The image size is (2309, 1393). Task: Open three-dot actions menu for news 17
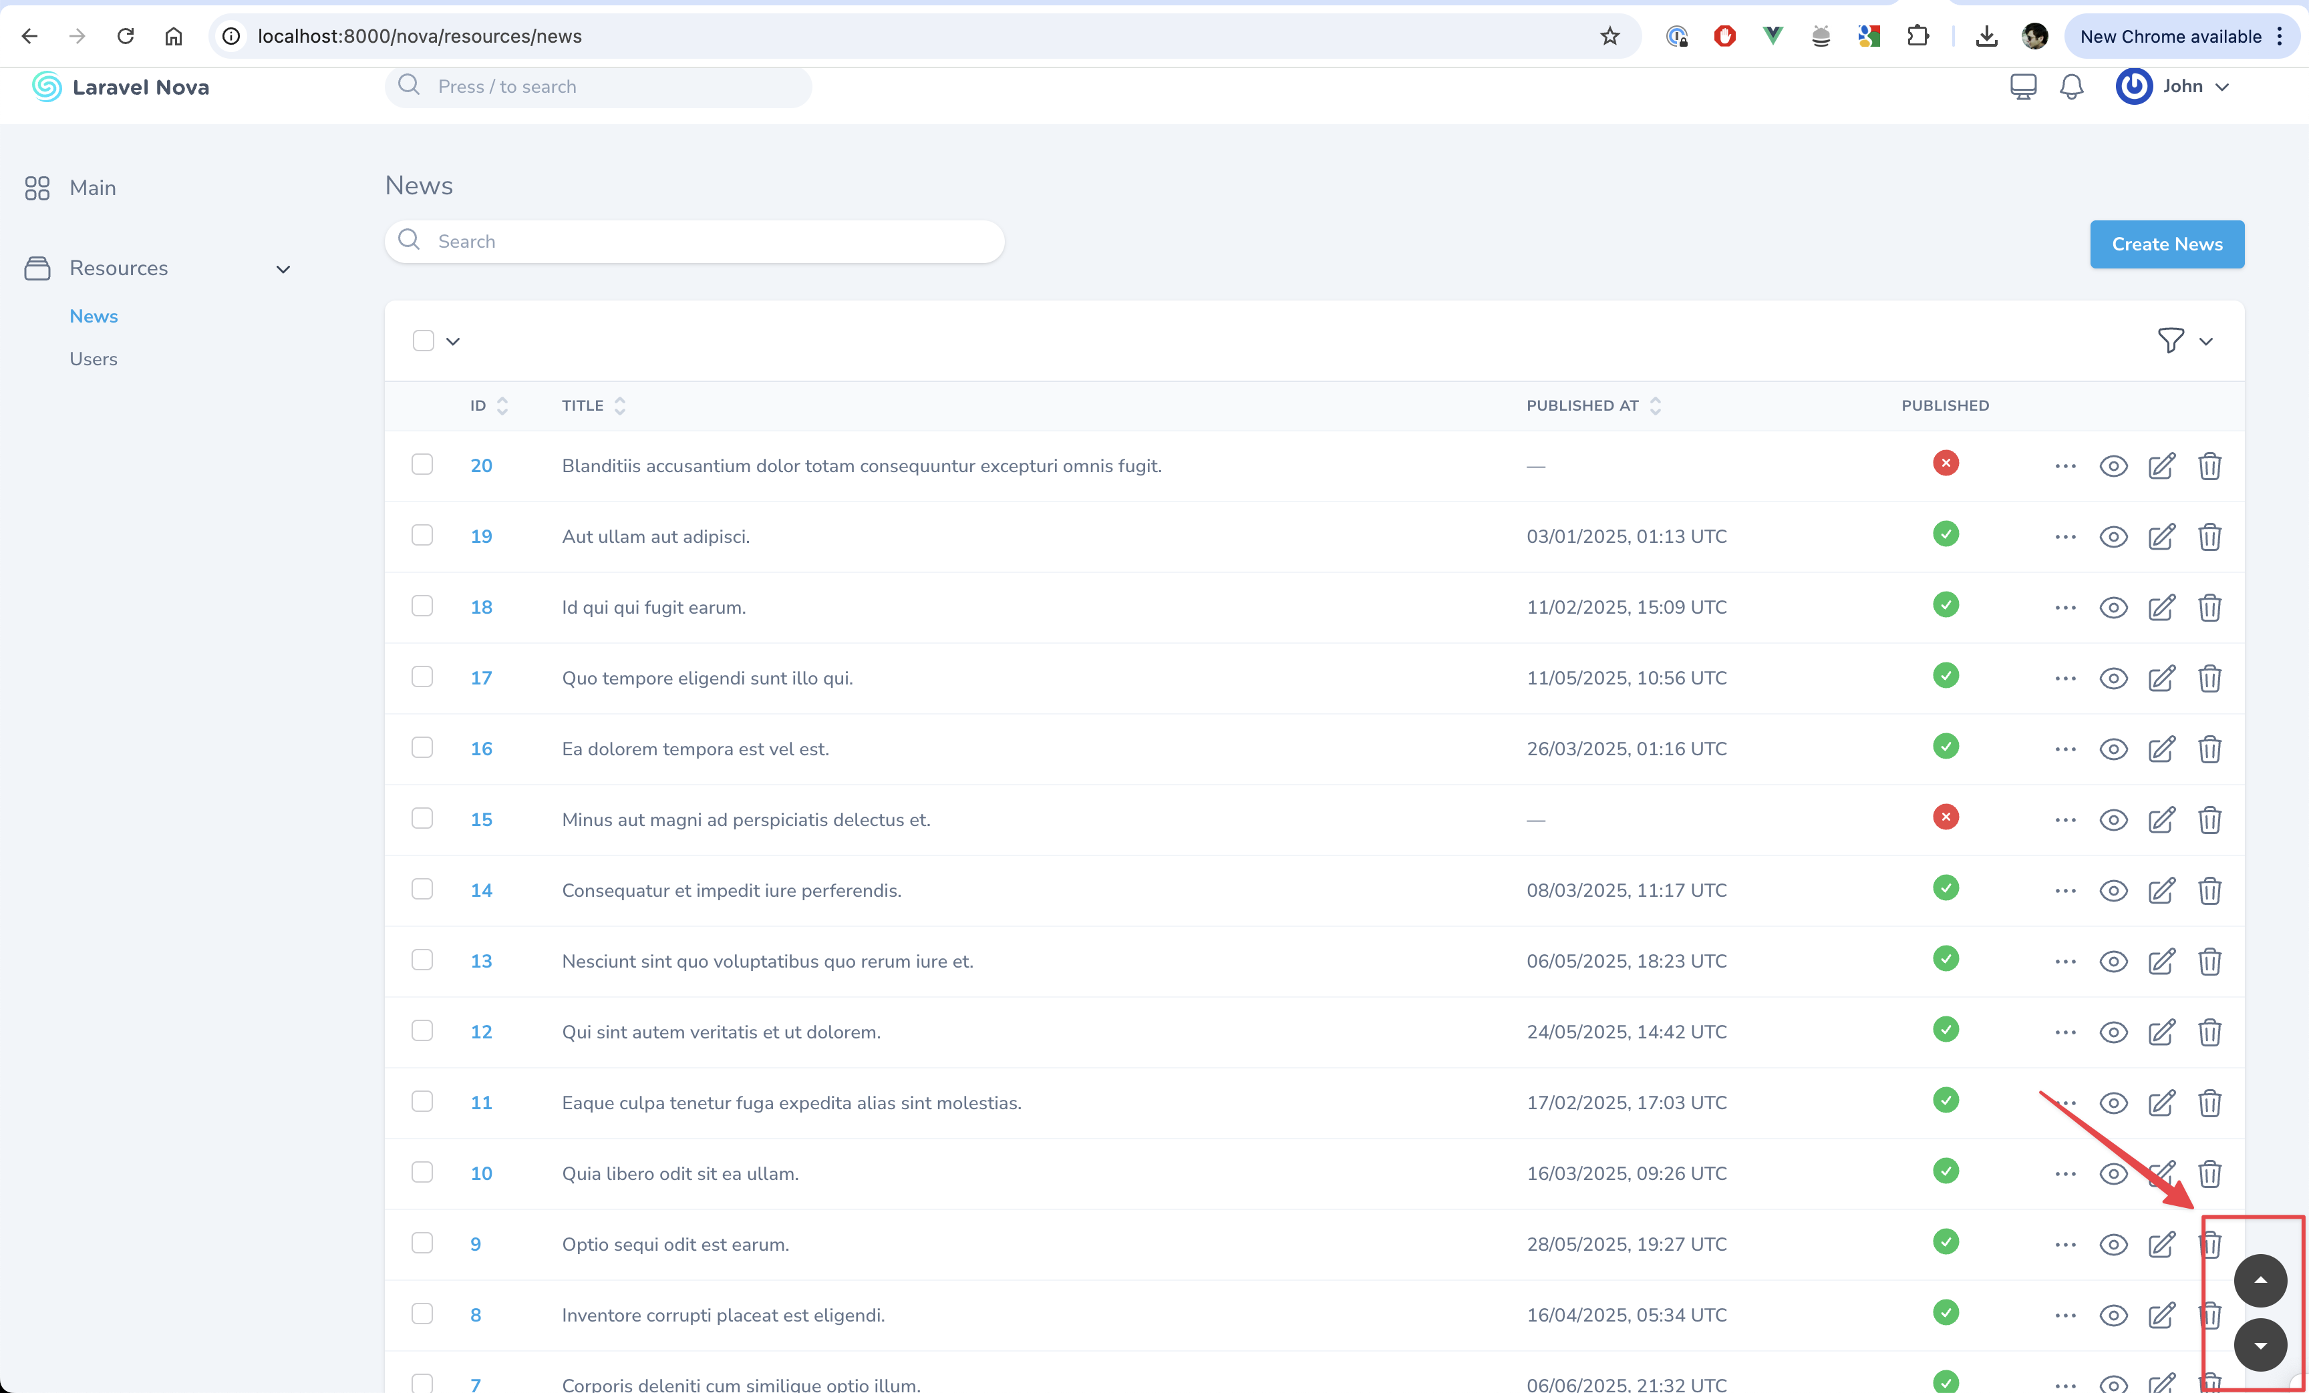2064,678
